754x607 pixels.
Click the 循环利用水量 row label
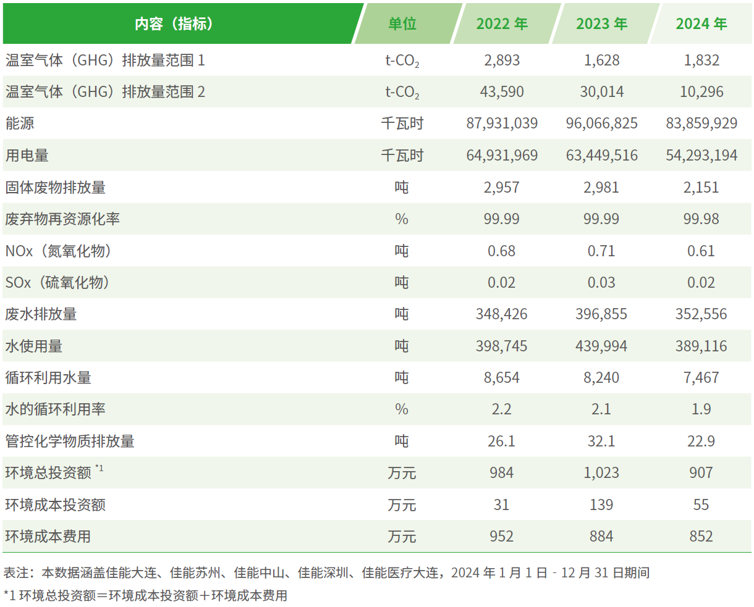pos(48,378)
